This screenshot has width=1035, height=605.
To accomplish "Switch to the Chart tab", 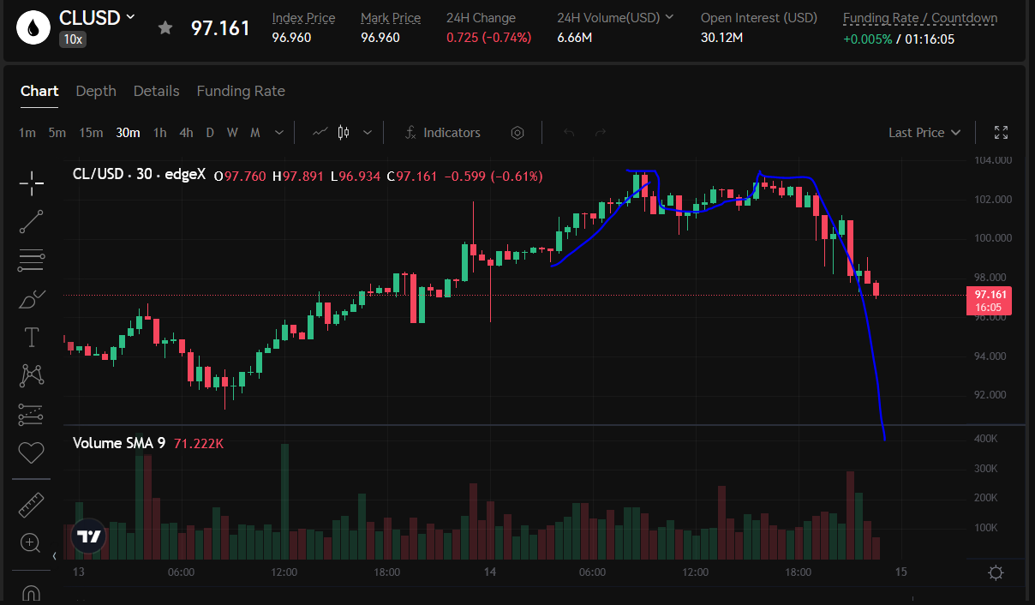I will [x=39, y=91].
